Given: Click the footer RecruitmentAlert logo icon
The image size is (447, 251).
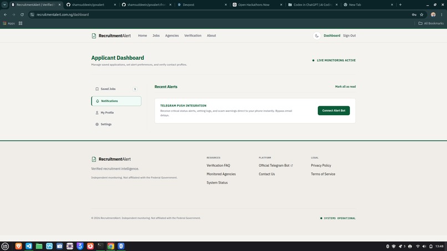Looking at the screenshot, I should click(x=94, y=159).
